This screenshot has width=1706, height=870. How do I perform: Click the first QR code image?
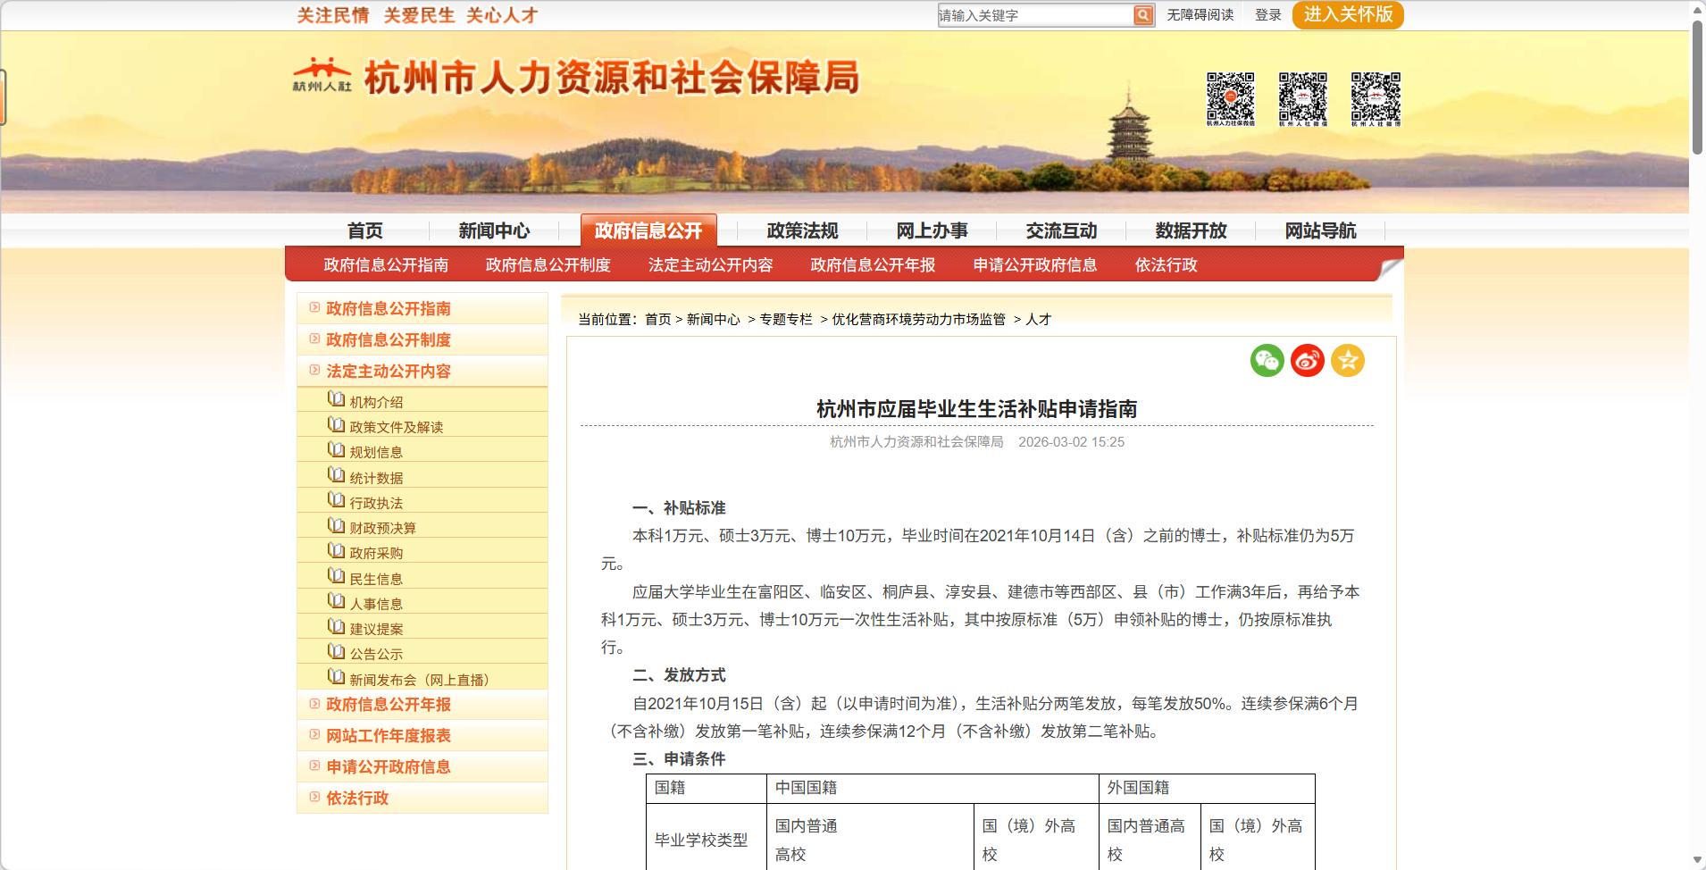tap(1231, 97)
